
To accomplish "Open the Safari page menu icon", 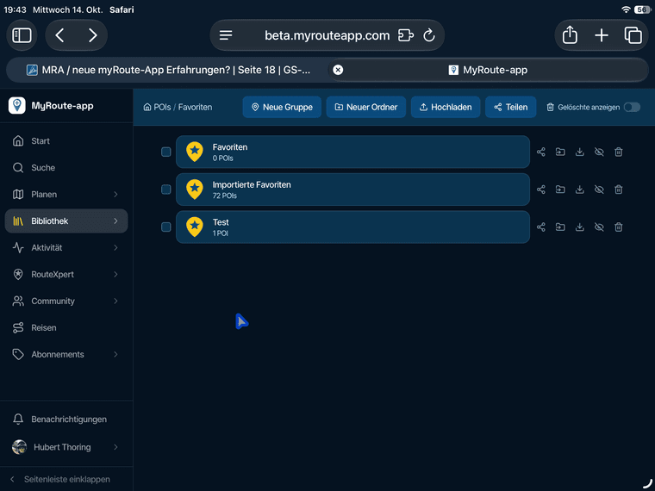I will coord(226,35).
